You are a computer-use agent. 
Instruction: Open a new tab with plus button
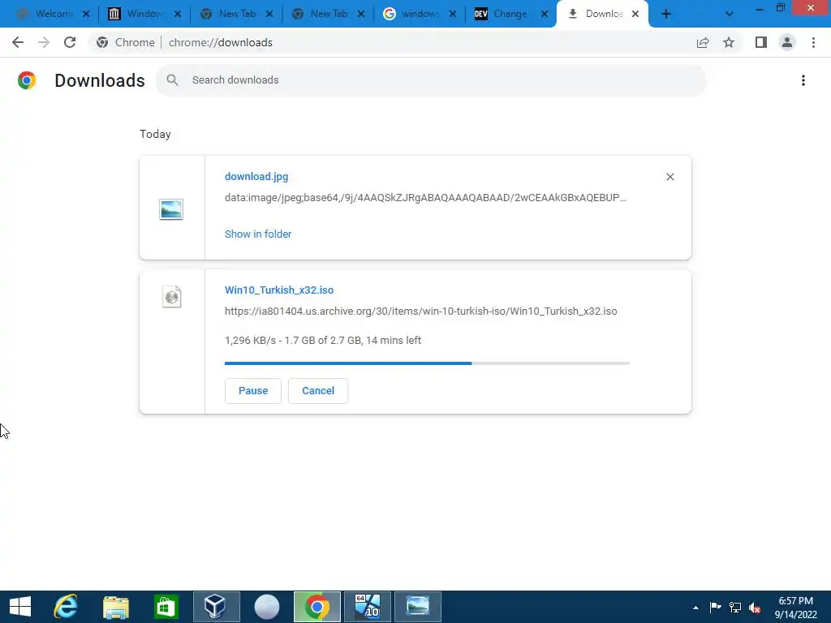click(x=666, y=15)
